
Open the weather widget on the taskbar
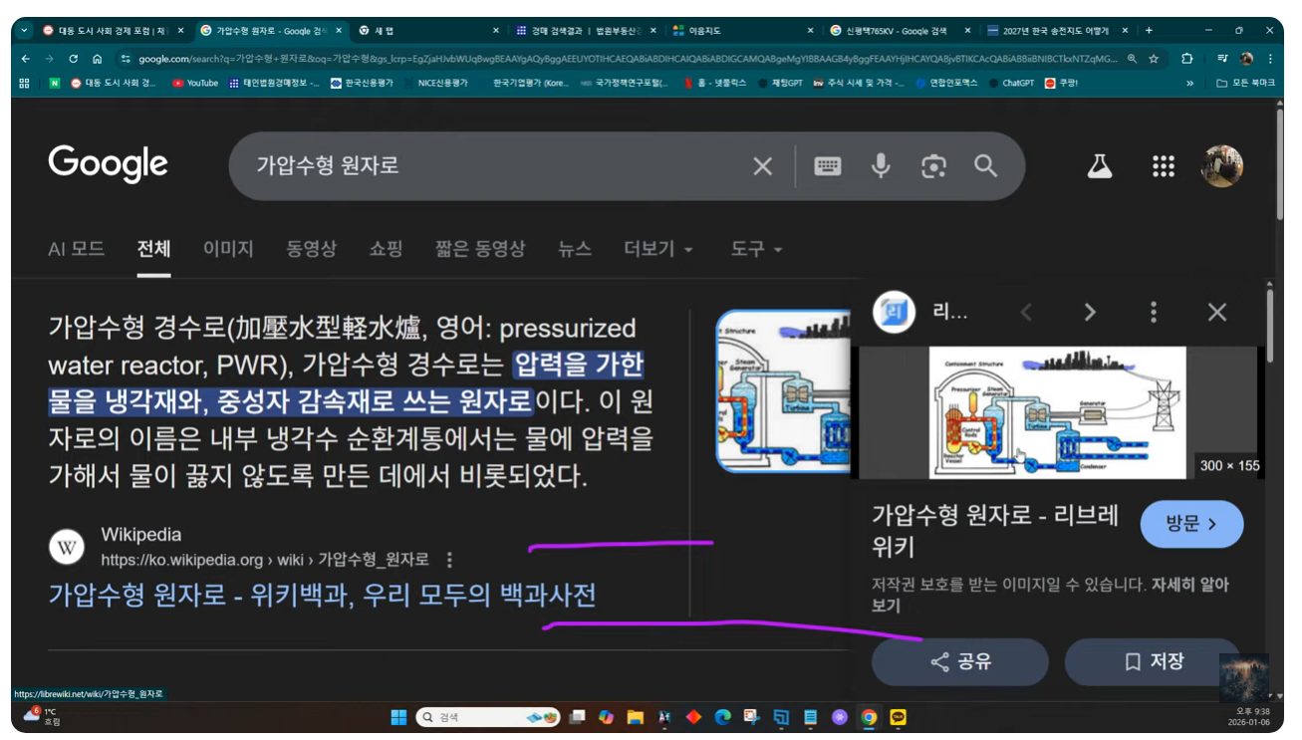pos(41,717)
